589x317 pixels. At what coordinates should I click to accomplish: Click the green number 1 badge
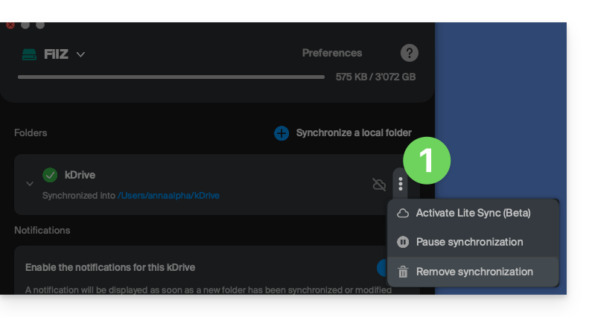coord(427,160)
